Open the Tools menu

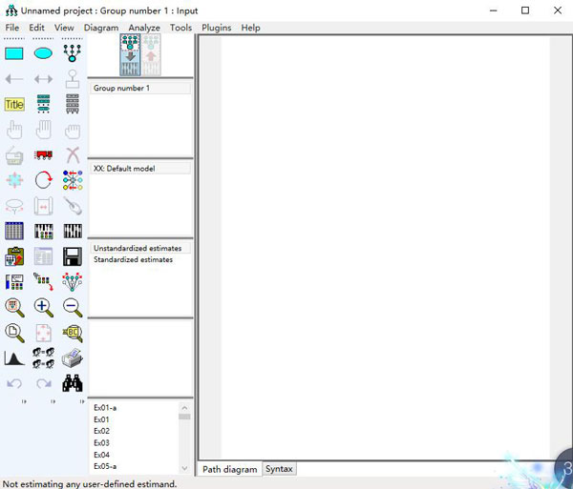click(x=180, y=28)
